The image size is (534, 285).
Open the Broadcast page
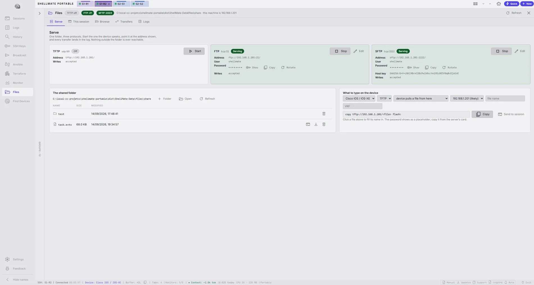coord(17,55)
